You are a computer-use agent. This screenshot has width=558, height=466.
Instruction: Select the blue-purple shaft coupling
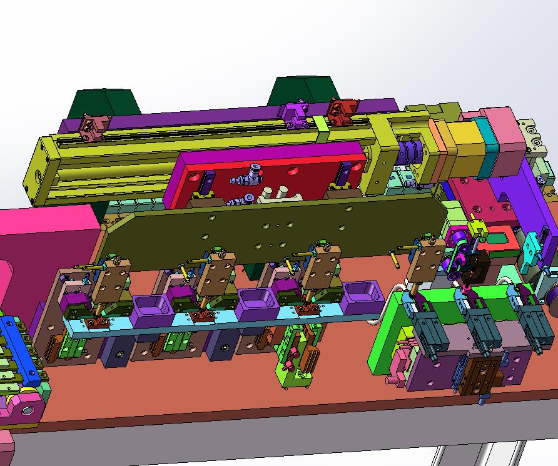(409, 153)
